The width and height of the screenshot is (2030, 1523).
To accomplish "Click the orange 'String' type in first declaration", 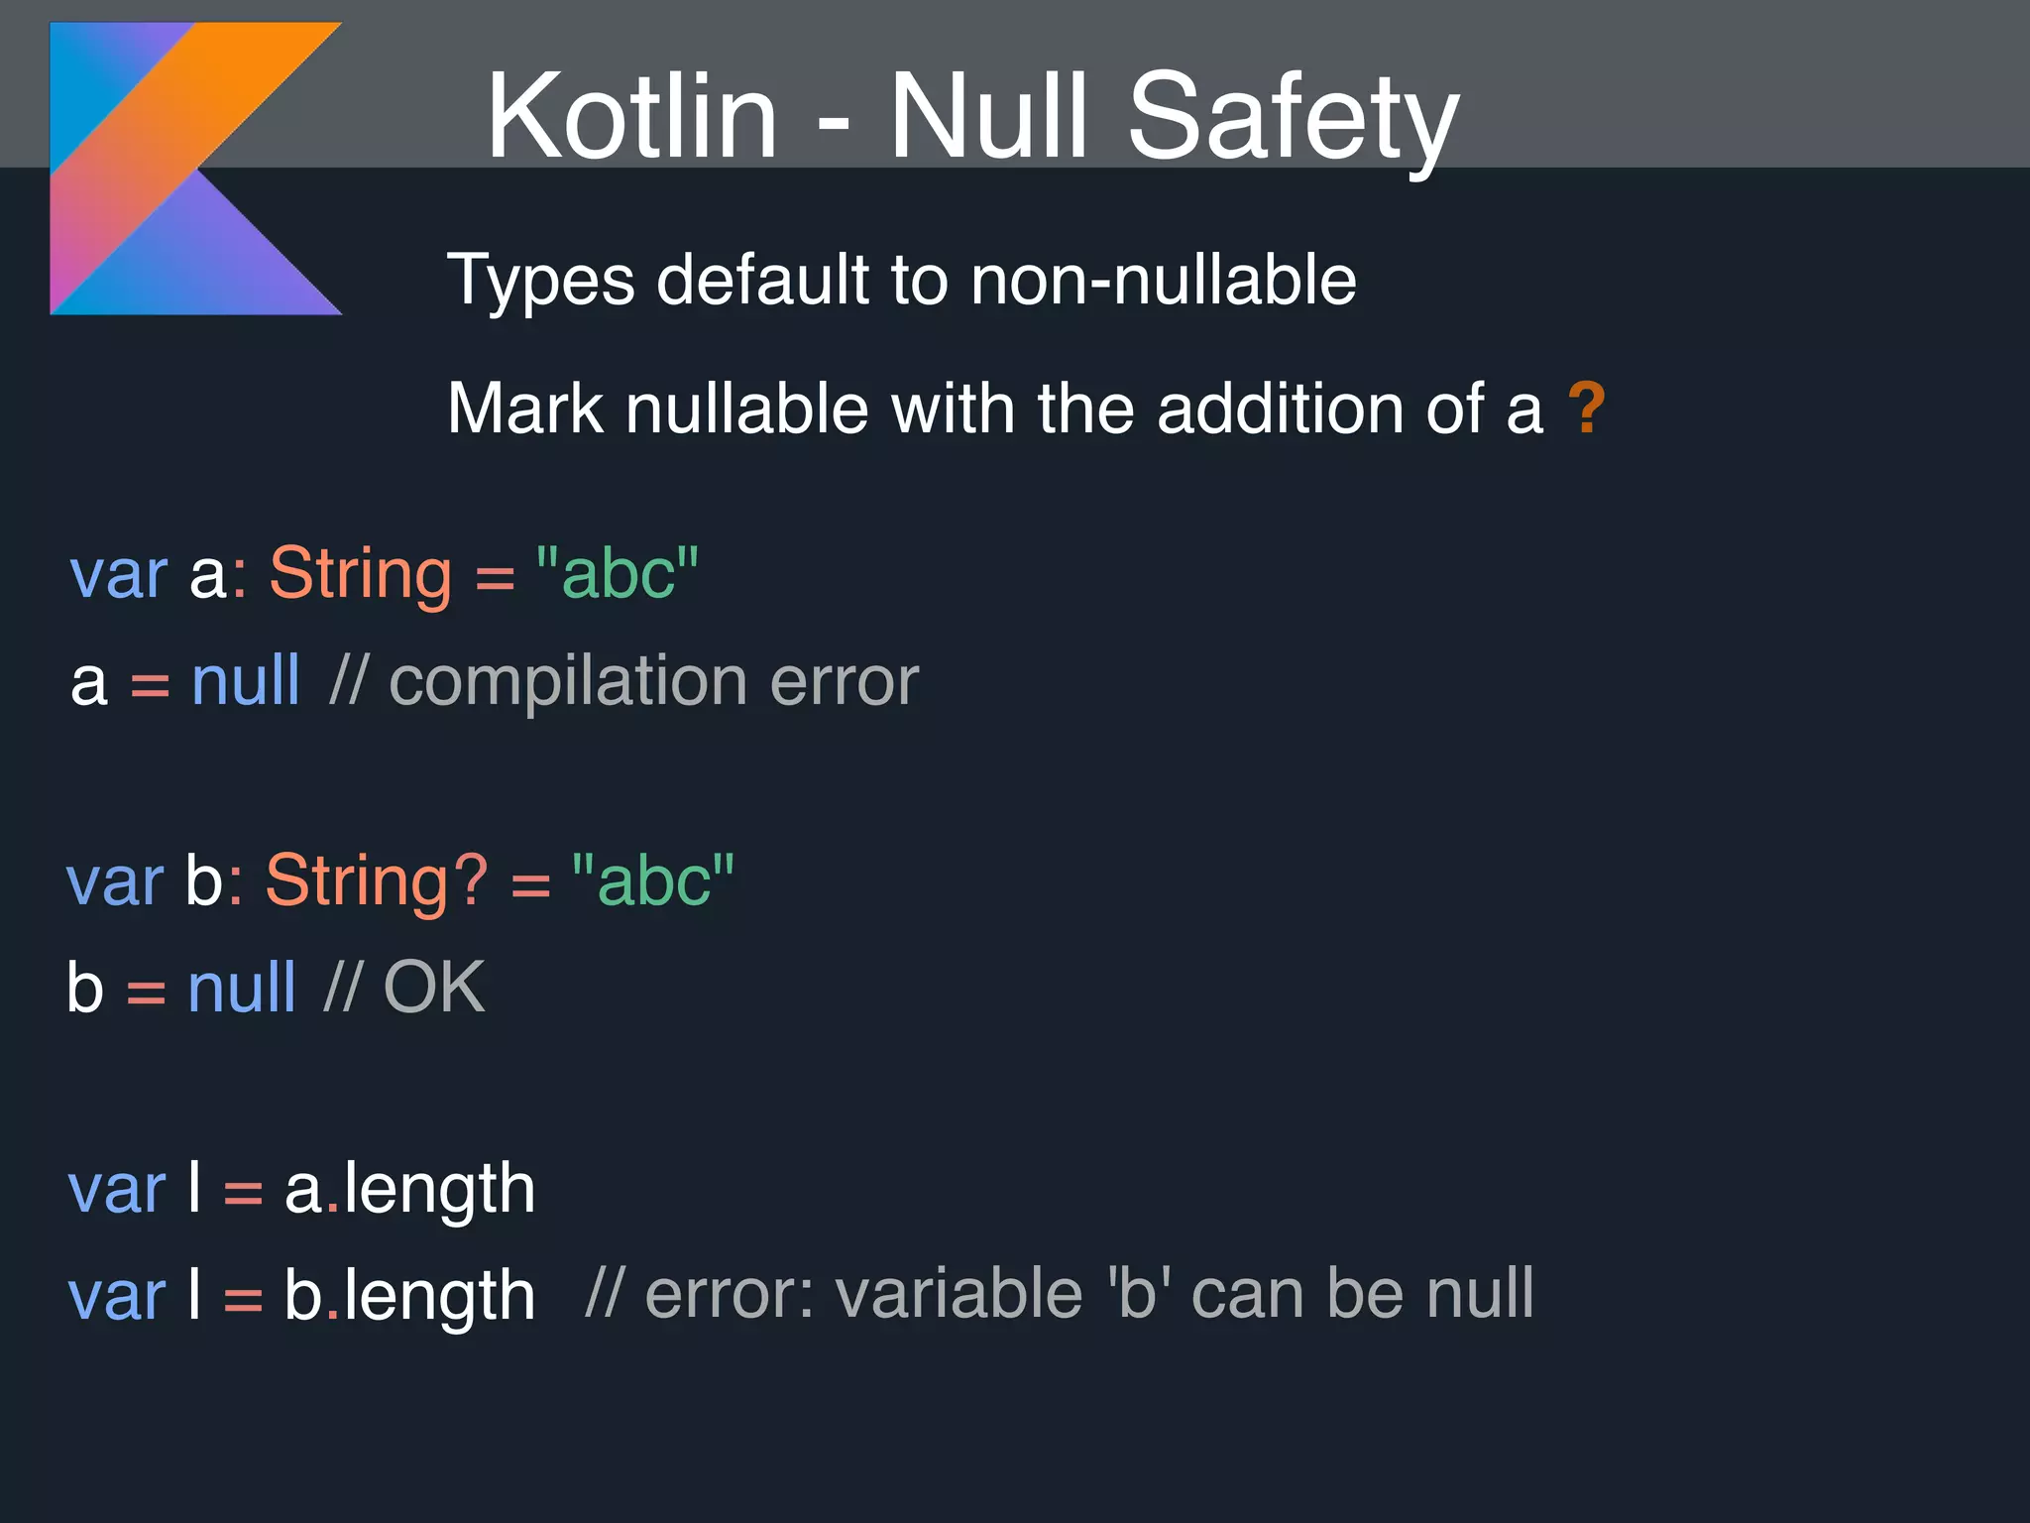I will click(361, 575).
